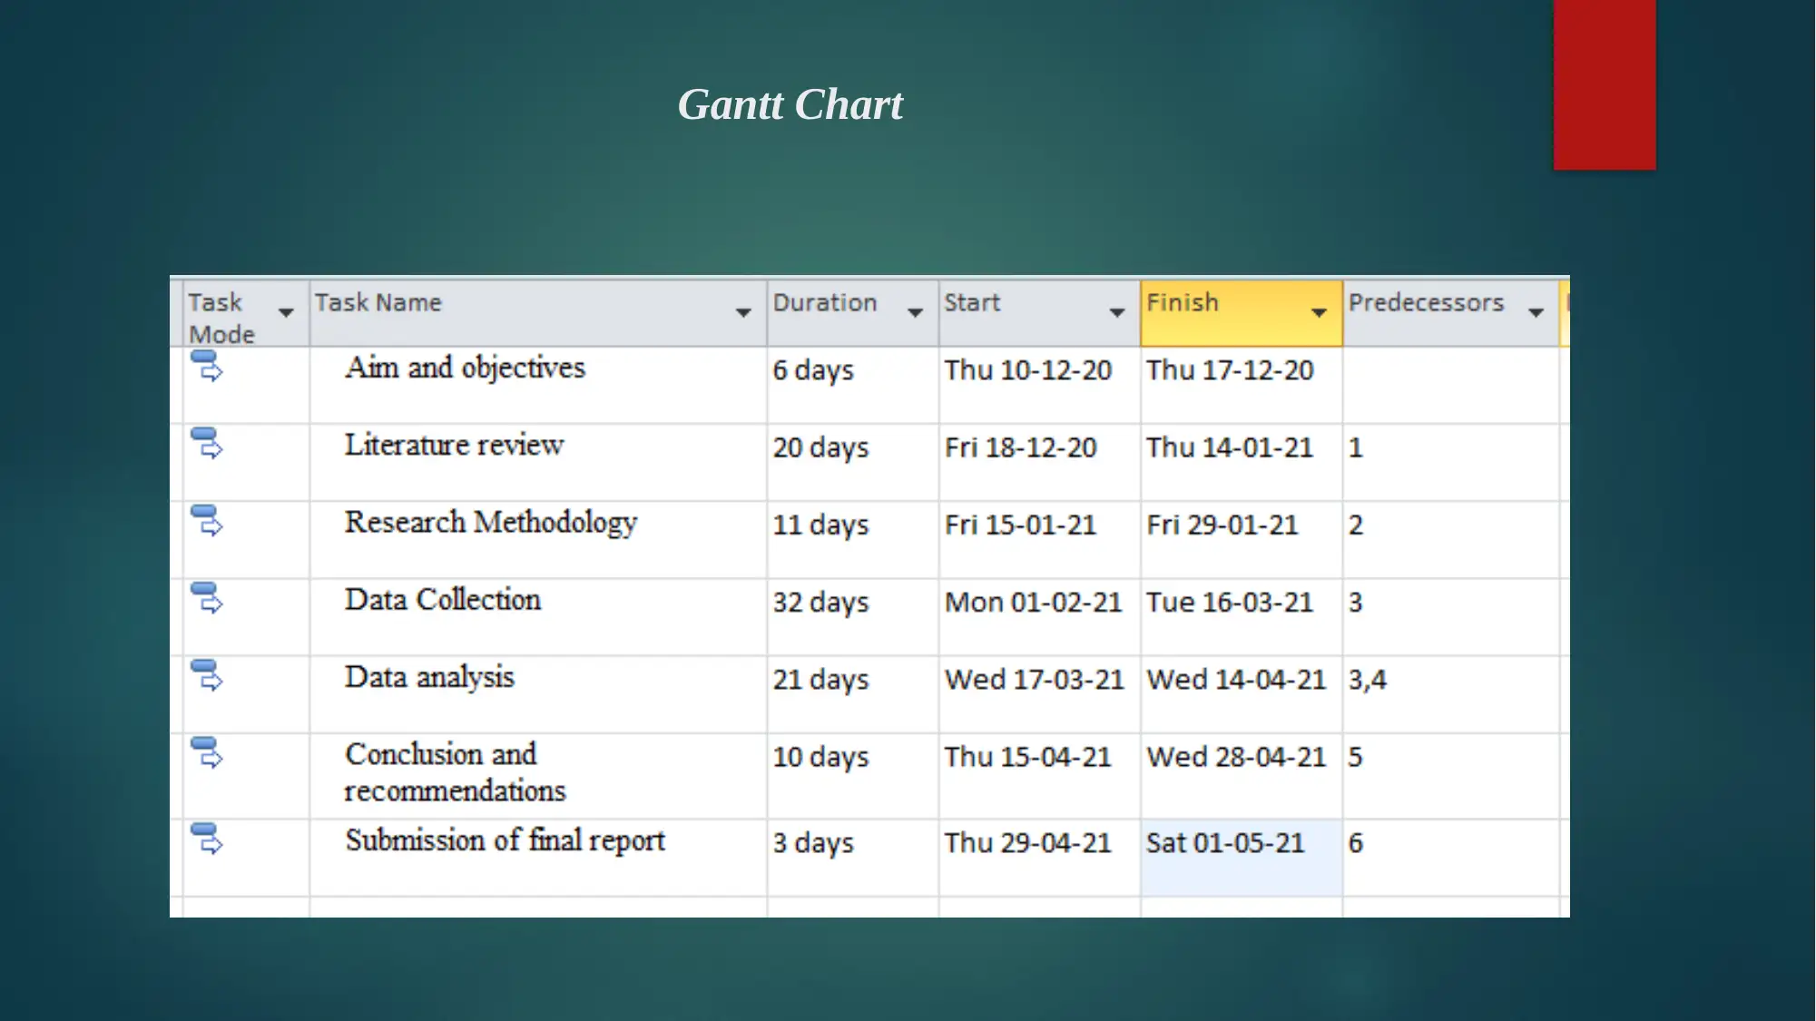This screenshot has width=1816, height=1021.
Task: Select the 'Research Methodology' task name
Action: coord(491,523)
